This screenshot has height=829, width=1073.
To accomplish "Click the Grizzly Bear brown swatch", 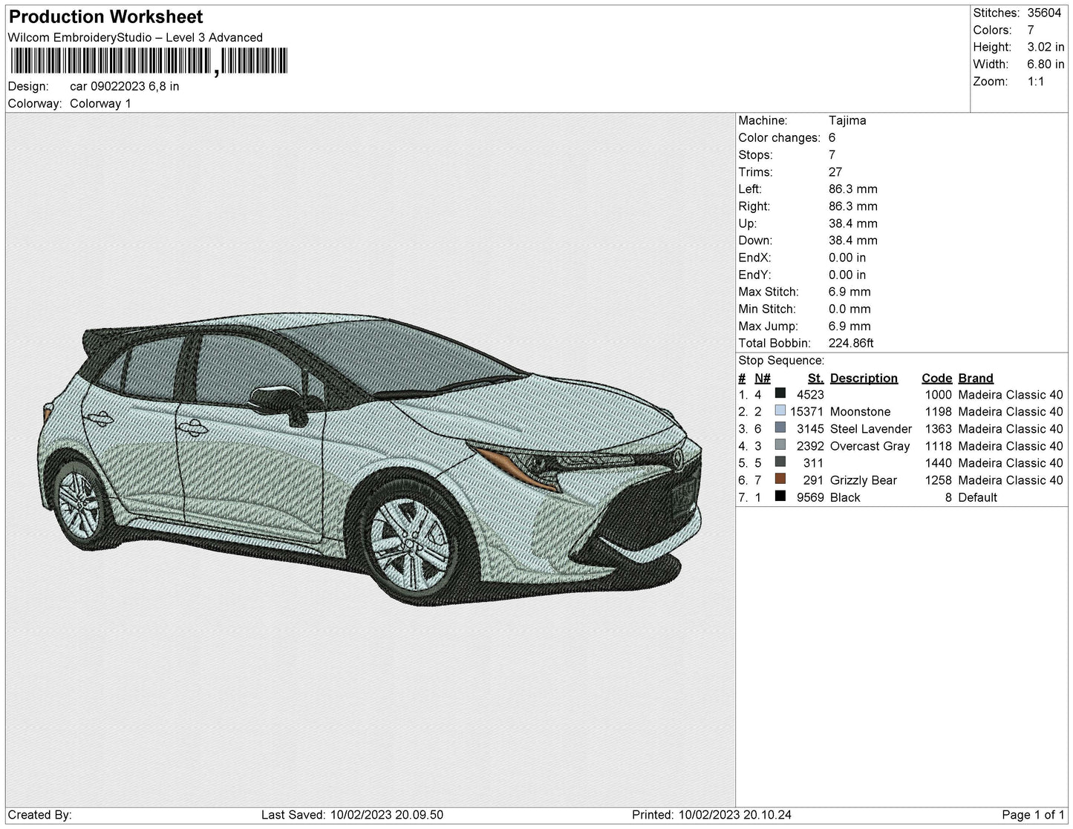I will pyautogui.click(x=780, y=480).
